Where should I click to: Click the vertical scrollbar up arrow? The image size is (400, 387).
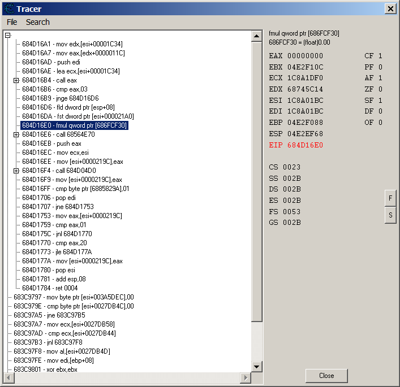pos(257,36)
